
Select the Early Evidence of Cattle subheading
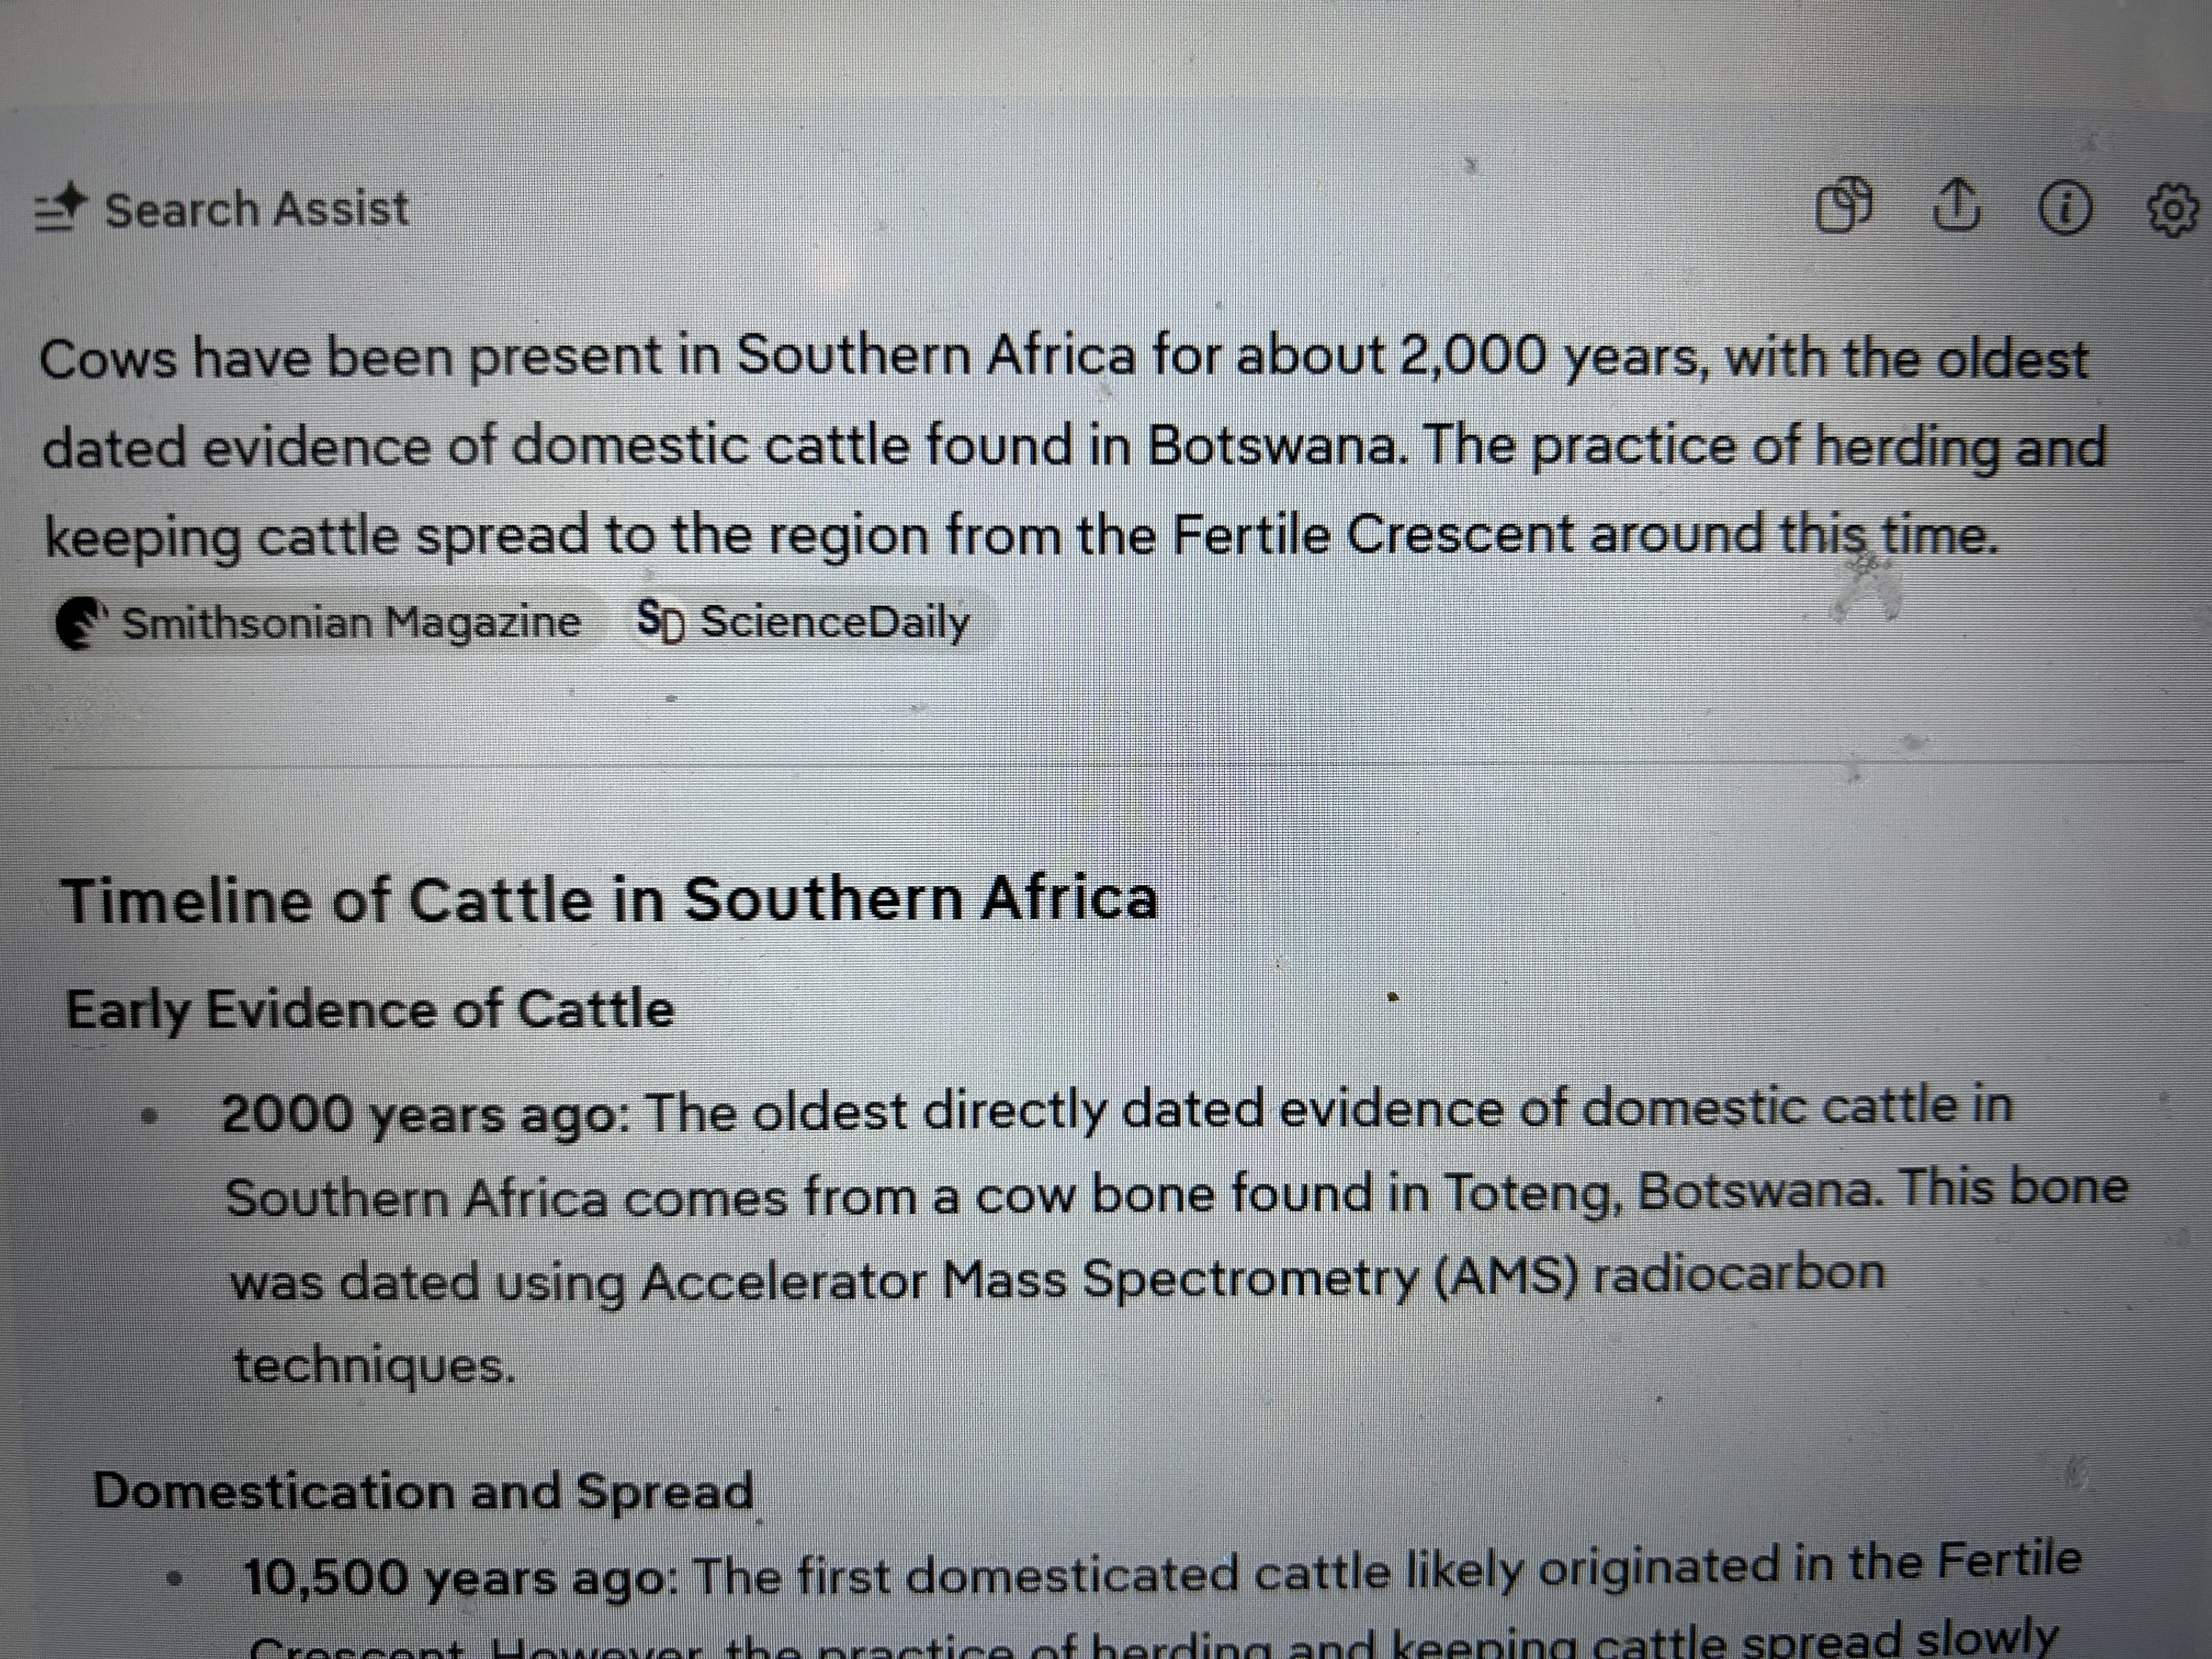369,1009
